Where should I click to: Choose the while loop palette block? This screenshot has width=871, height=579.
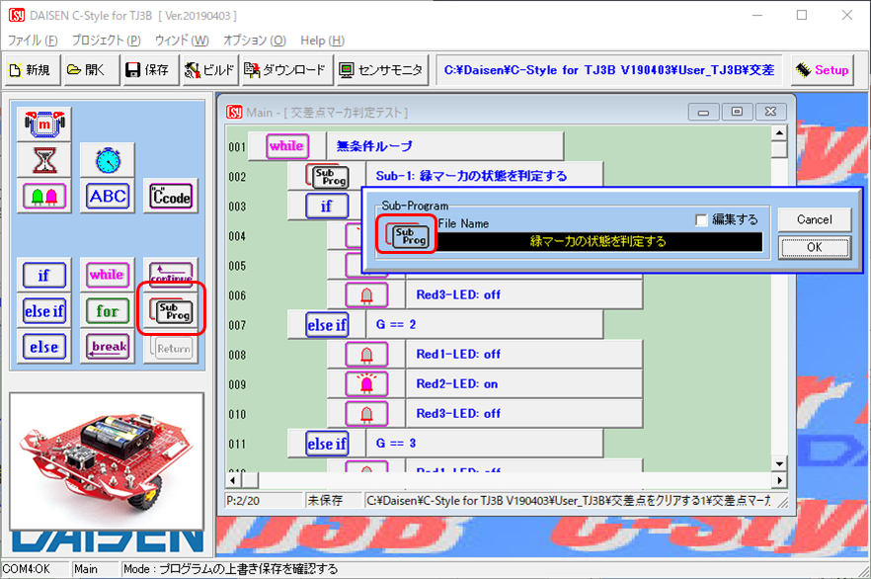(108, 275)
